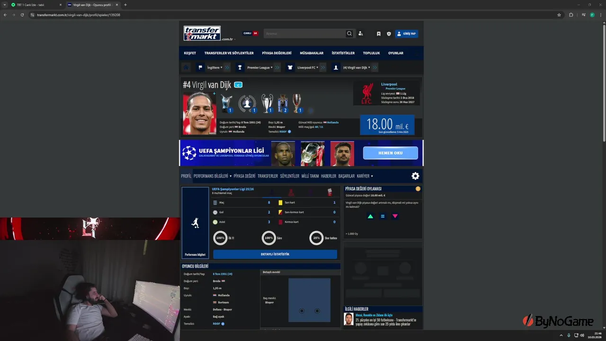Click the person icon beside Virgil van Dijk

point(336,67)
